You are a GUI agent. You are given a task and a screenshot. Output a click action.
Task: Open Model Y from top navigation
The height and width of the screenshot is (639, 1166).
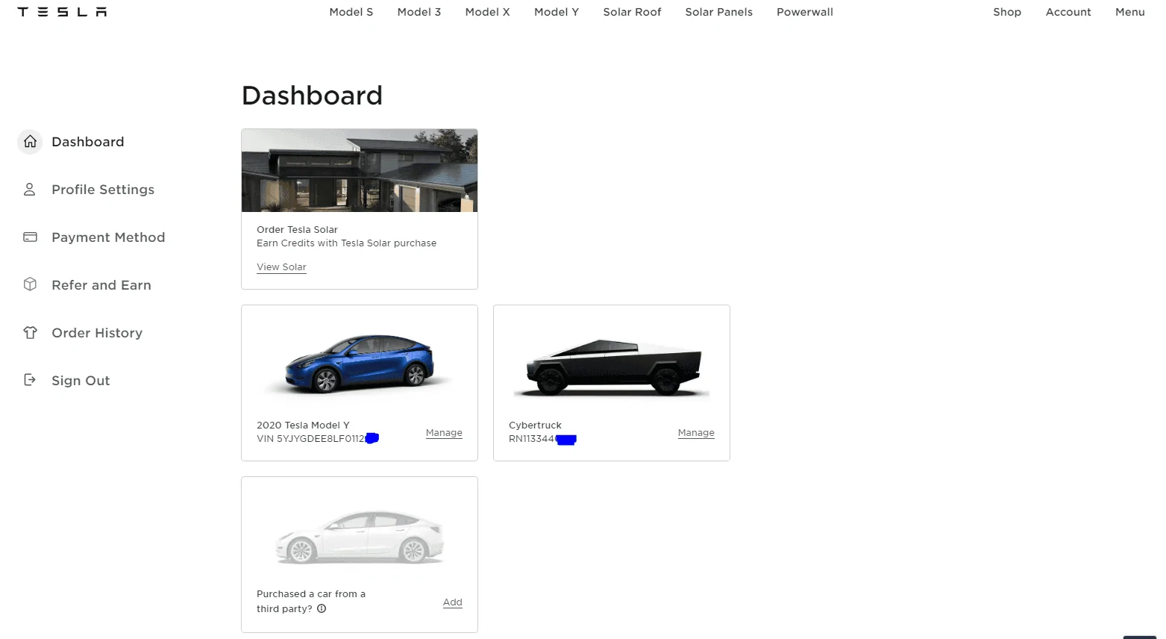point(557,12)
